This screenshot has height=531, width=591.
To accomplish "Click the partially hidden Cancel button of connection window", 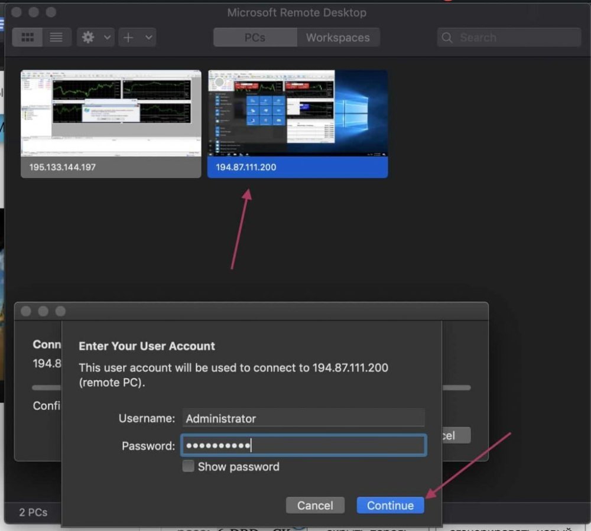I will coord(456,435).
